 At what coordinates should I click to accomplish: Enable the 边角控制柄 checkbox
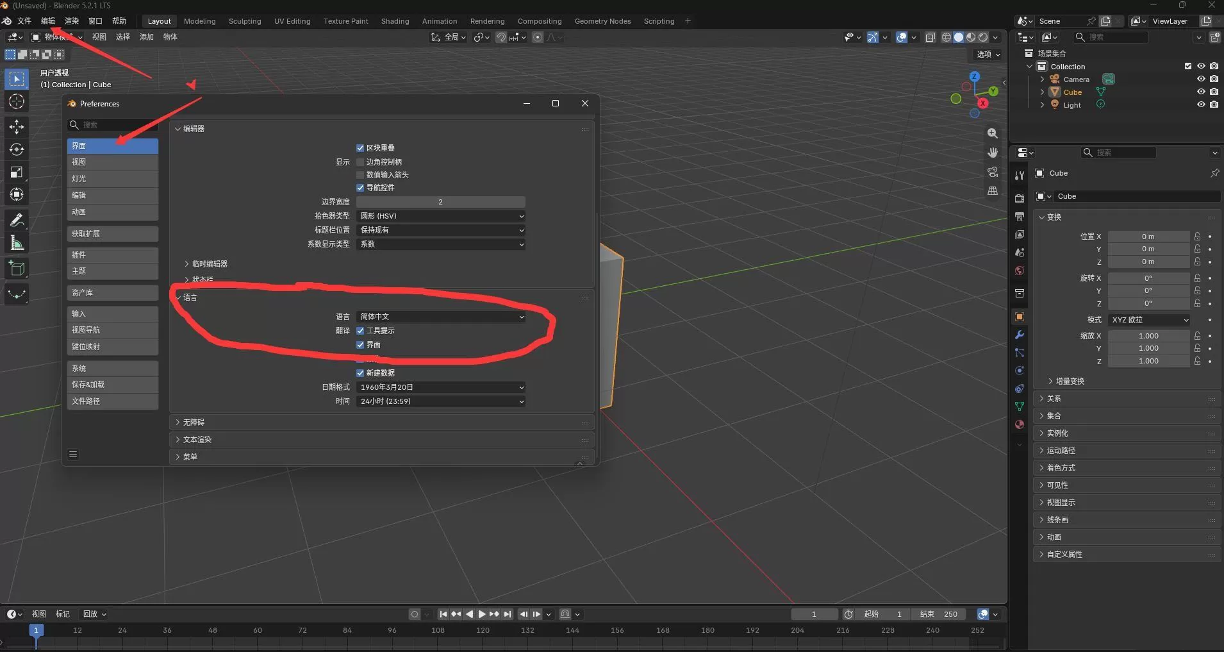pyautogui.click(x=360, y=162)
